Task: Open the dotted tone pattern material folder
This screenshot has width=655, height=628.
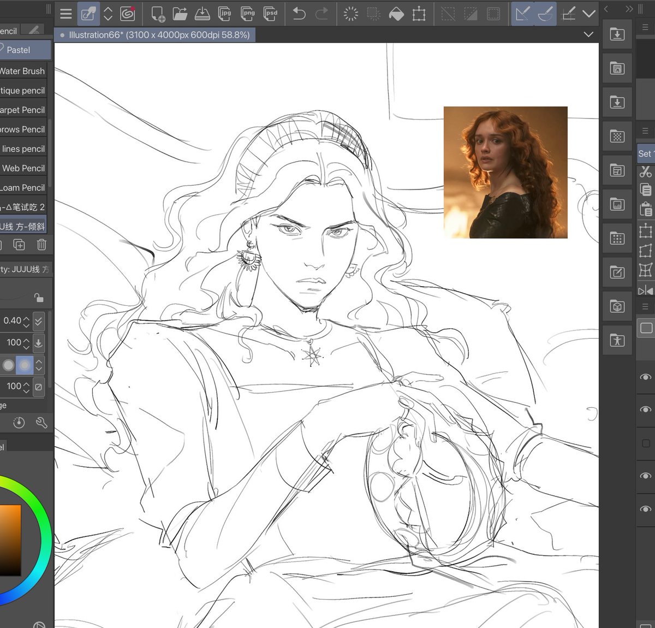Action: tap(617, 136)
